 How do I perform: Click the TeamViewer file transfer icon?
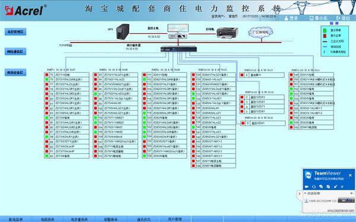point(328,186)
